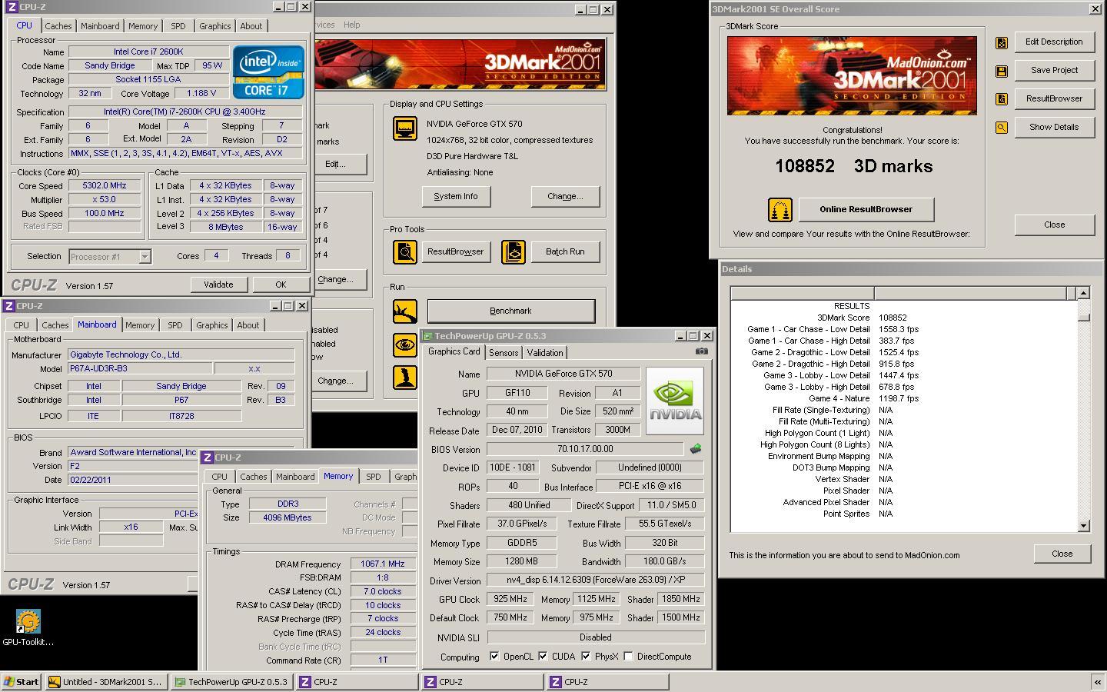Open the Processor #1 selection dropdown
1107x692 pixels.
145,257
